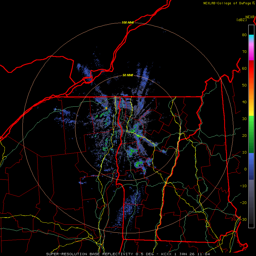Click the cyan segment of the color bar
The image size is (256, 256).
click(251, 38)
